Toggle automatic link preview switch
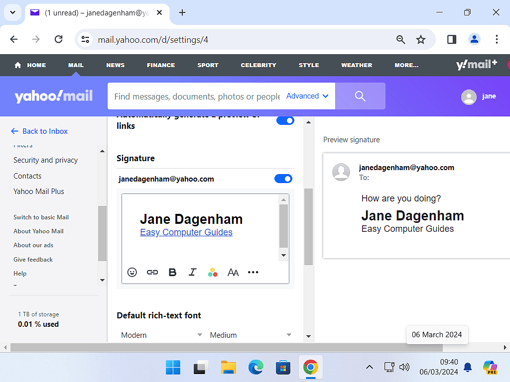 [x=285, y=120]
